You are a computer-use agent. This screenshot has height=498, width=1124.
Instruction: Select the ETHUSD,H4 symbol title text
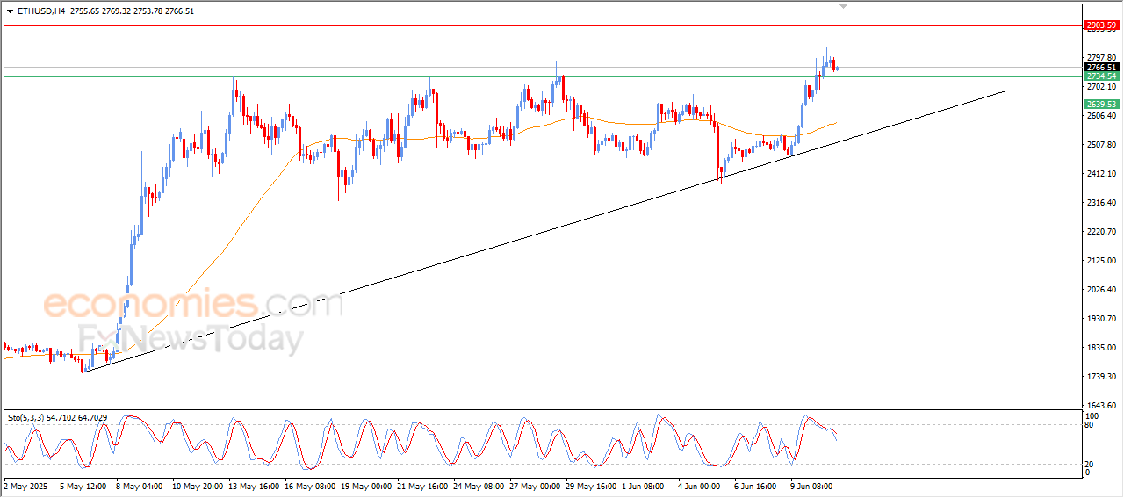(41, 11)
